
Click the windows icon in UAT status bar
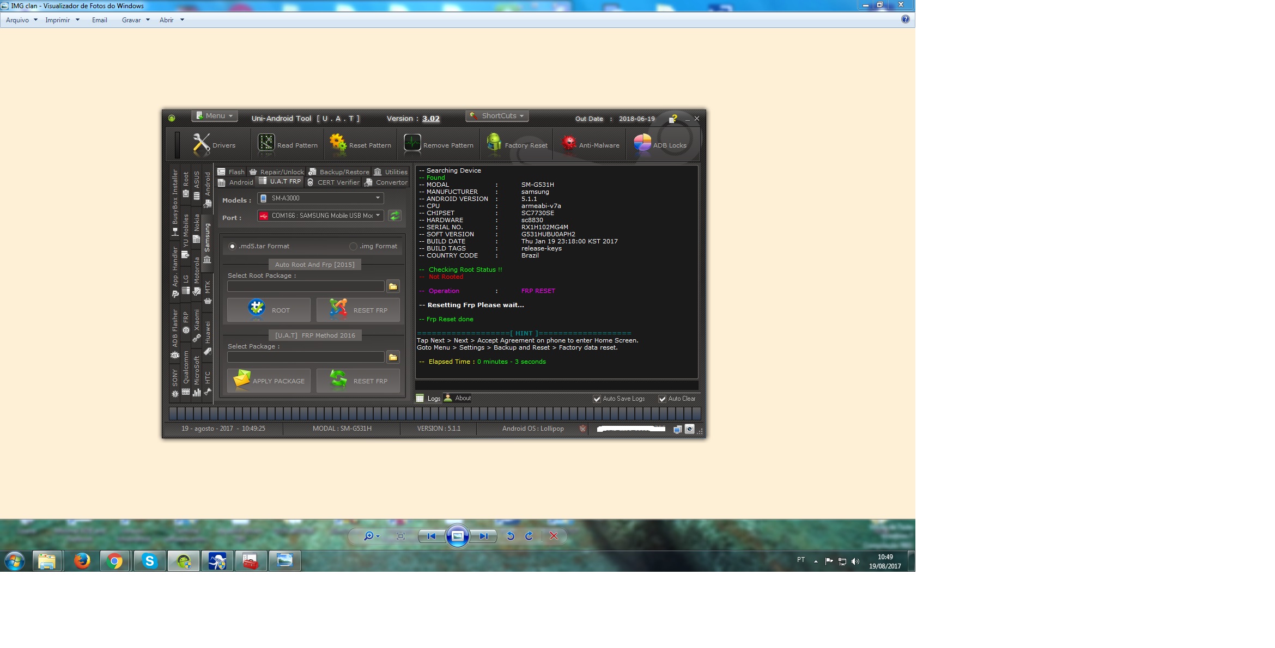[677, 429]
